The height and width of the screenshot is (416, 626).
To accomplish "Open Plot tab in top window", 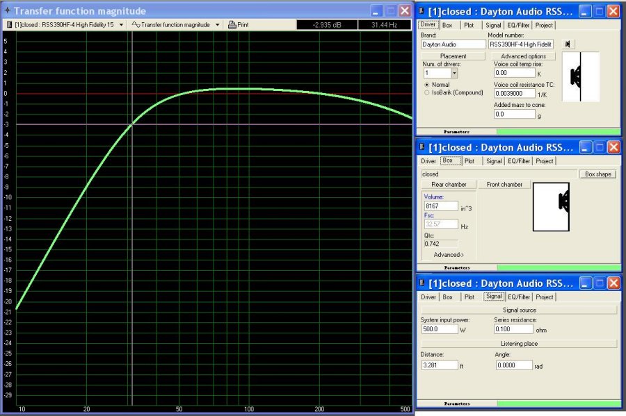I will click(x=469, y=25).
